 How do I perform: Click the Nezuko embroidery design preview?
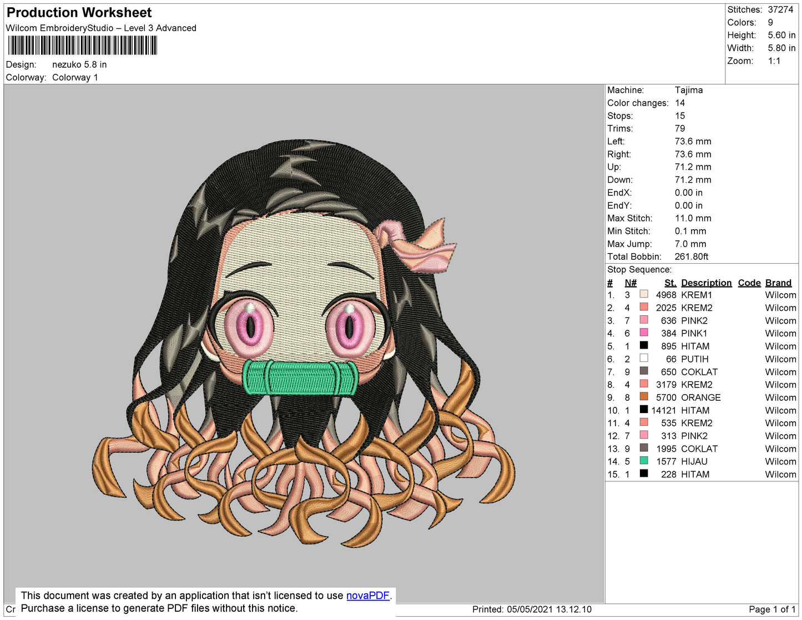click(302, 343)
